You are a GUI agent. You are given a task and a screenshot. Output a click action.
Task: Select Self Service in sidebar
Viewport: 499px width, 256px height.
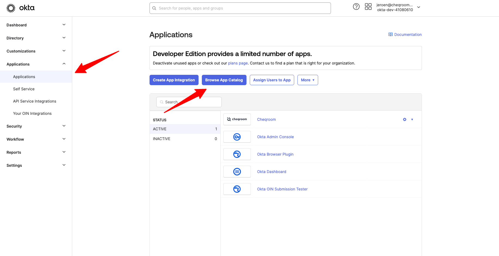tap(24, 89)
